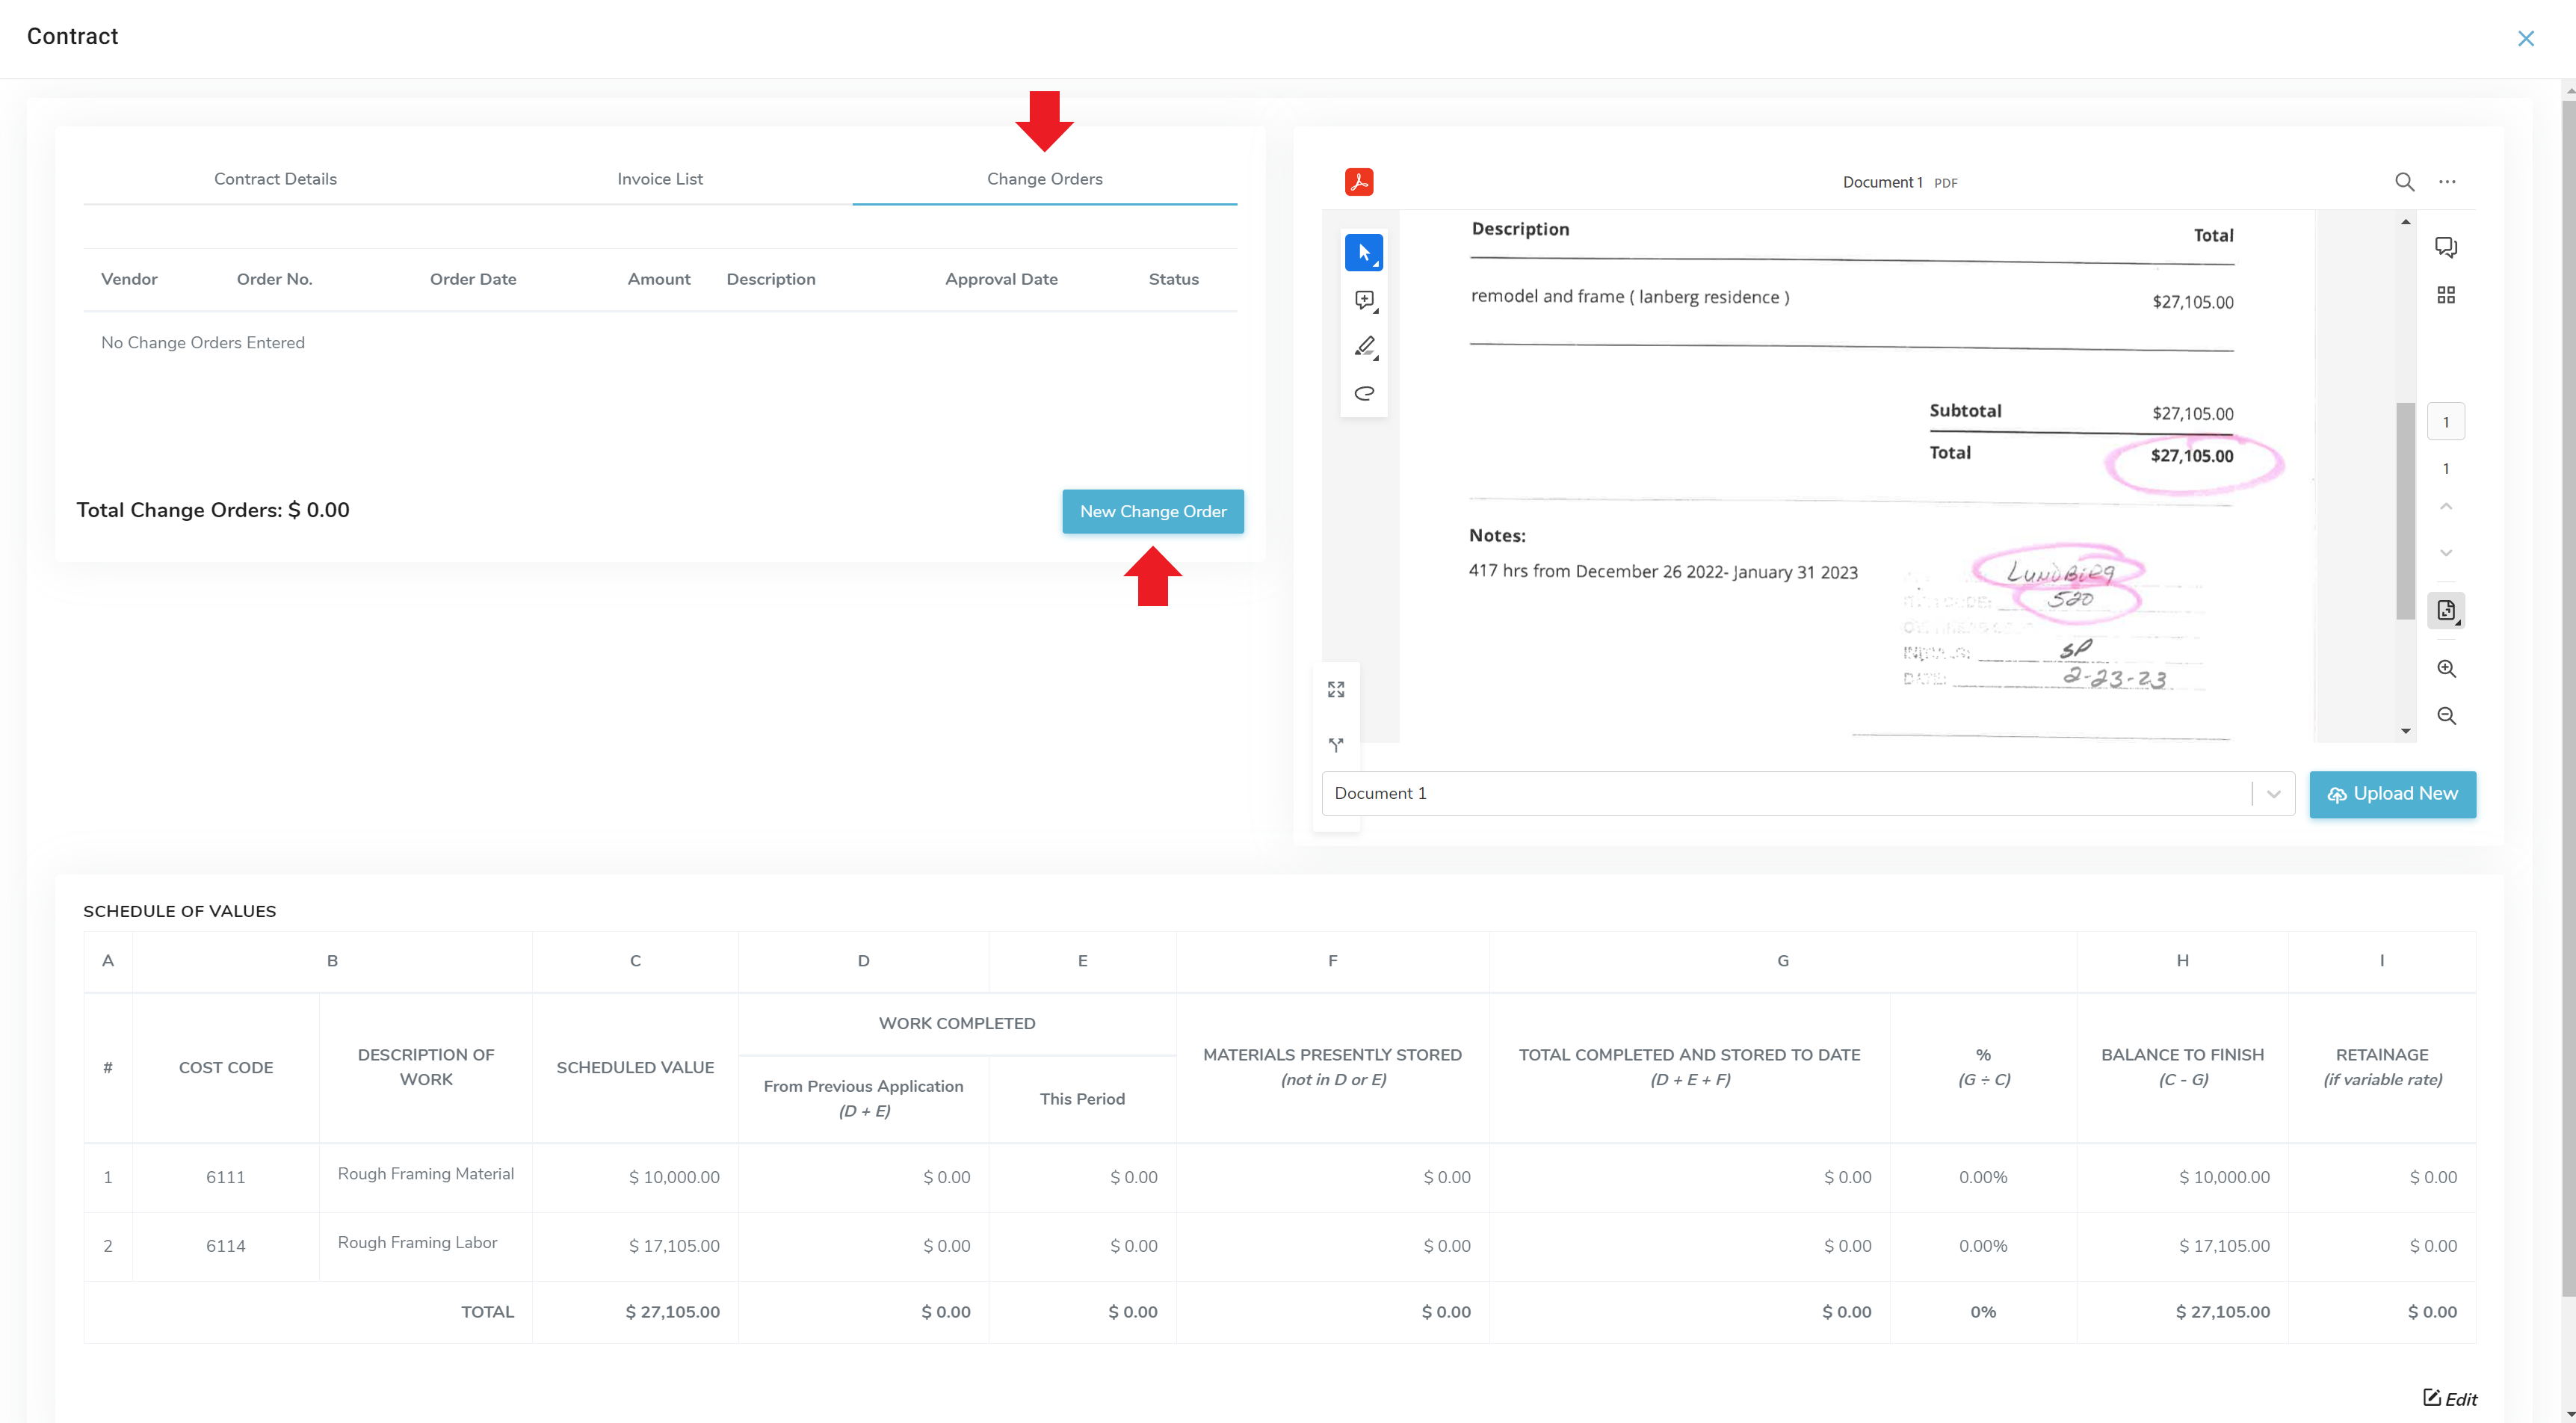Open the comments panel icon
Screen dimensions: 2576x1423
click(2446, 247)
